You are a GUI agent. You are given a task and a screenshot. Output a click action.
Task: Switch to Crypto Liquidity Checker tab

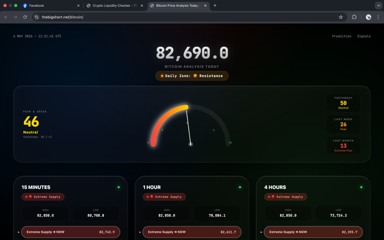115,5
